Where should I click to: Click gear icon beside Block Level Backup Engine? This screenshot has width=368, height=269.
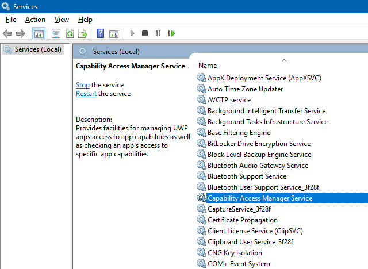click(202, 154)
